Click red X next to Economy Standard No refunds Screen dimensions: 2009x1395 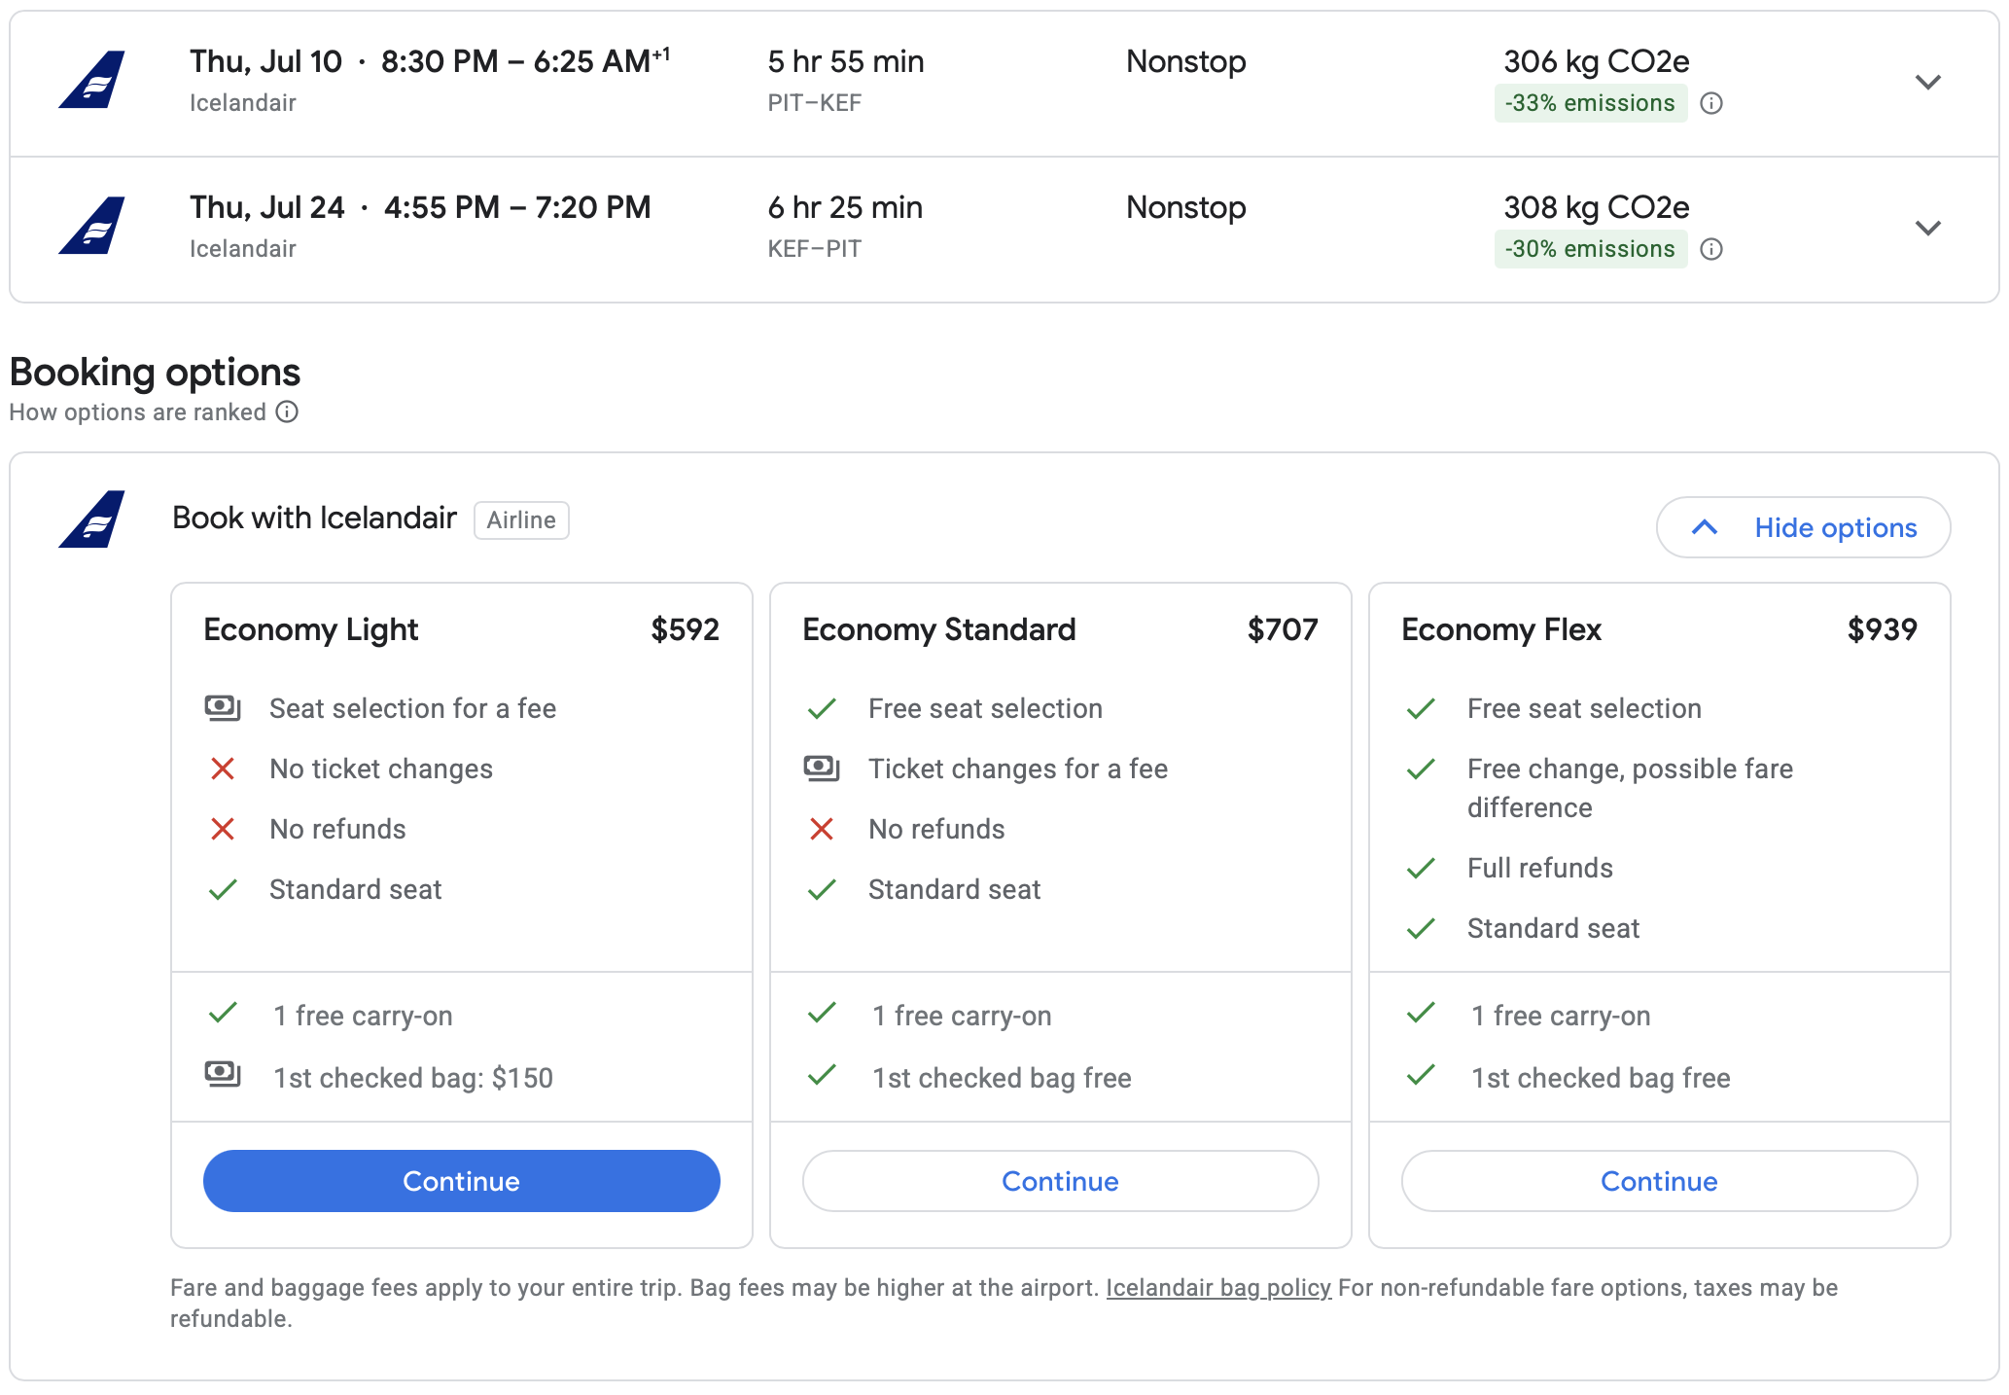822,829
